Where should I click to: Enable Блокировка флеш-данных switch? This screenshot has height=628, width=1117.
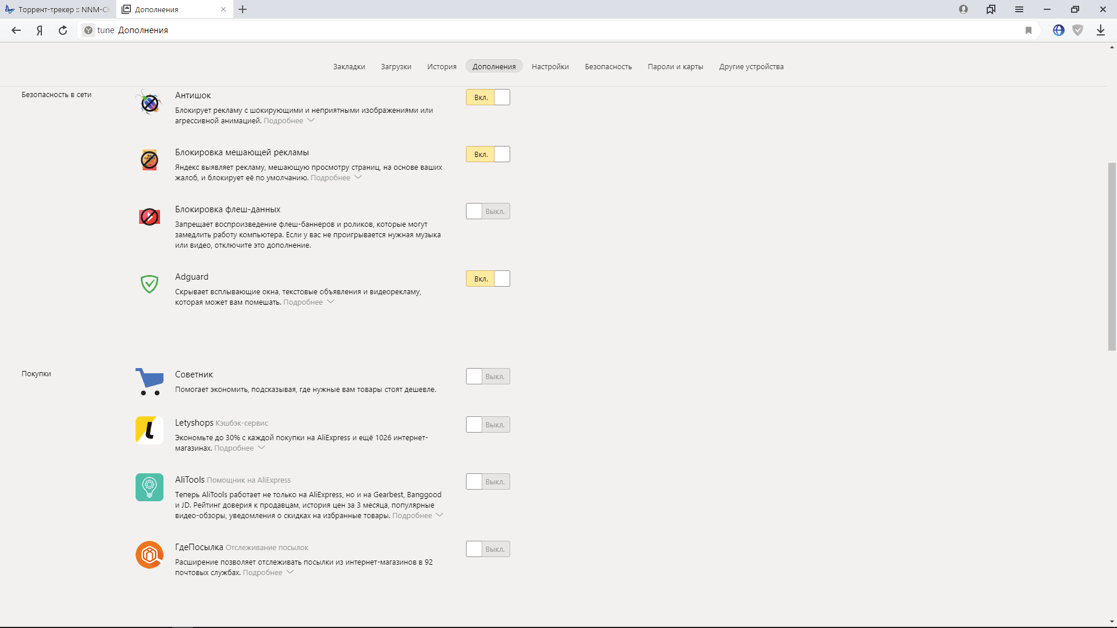pos(488,211)
